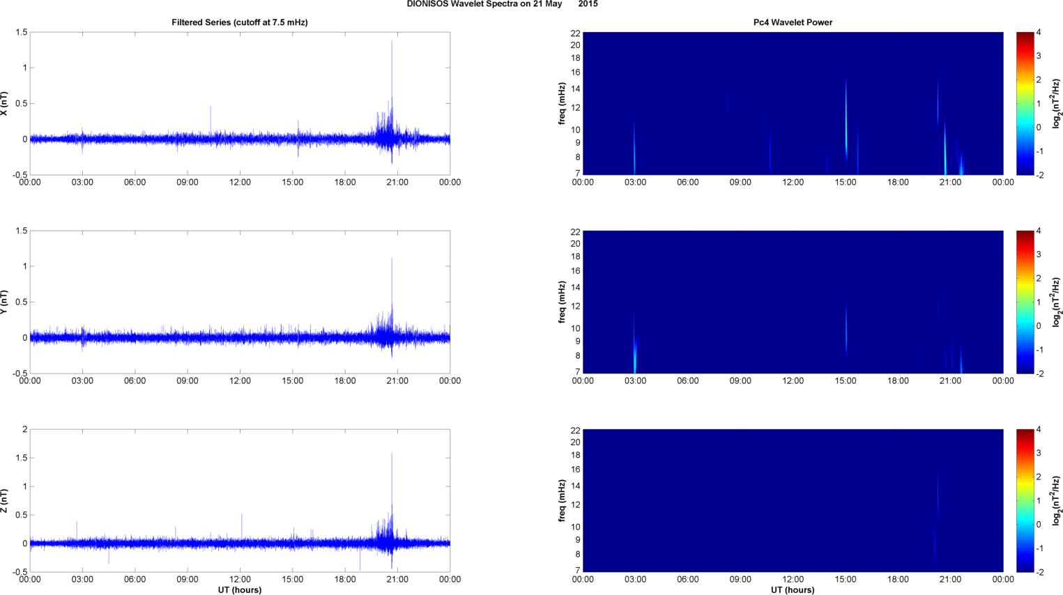1063x595 pixels.
Task: Click the 'X (nT)' axis label
Action: (4, 104)
